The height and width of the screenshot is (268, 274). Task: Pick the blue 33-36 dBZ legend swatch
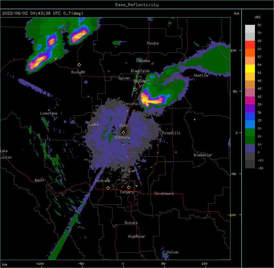click(x=250, y=116)
